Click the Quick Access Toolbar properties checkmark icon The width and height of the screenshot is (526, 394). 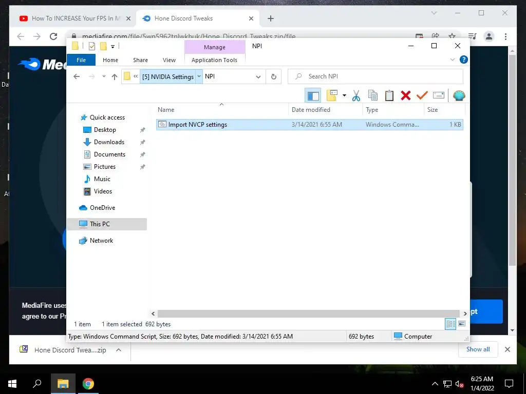[x=92, y=46]
